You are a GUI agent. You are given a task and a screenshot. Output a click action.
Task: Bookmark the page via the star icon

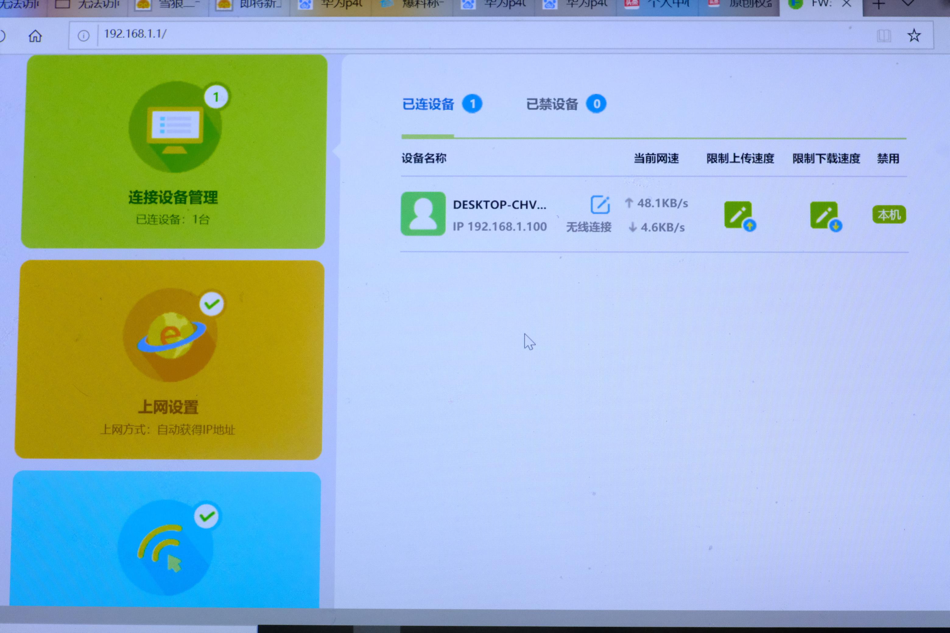click(x=914, y=36)
